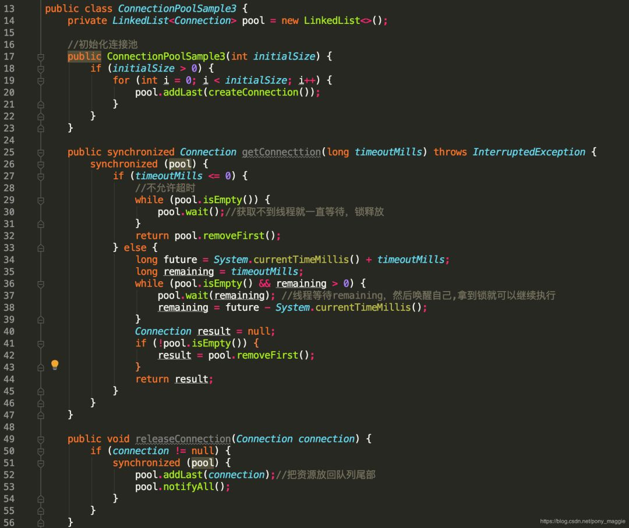Click the yellow lightbulb quick-fix icon

click(x=55, y=365)
